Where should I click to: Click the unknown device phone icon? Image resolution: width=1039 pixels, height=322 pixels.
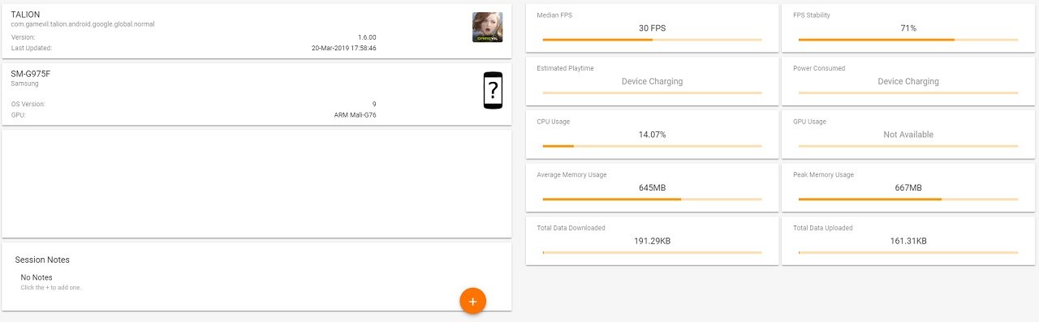click(493, 90)
